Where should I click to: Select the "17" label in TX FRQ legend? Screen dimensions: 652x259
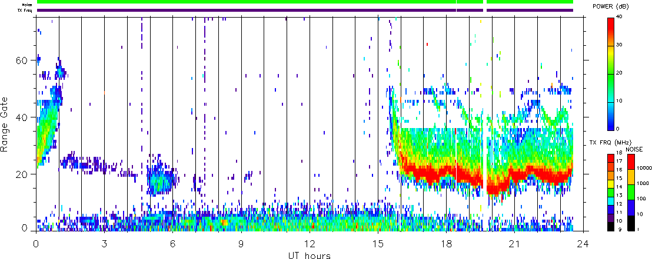(x=619, y=161)
